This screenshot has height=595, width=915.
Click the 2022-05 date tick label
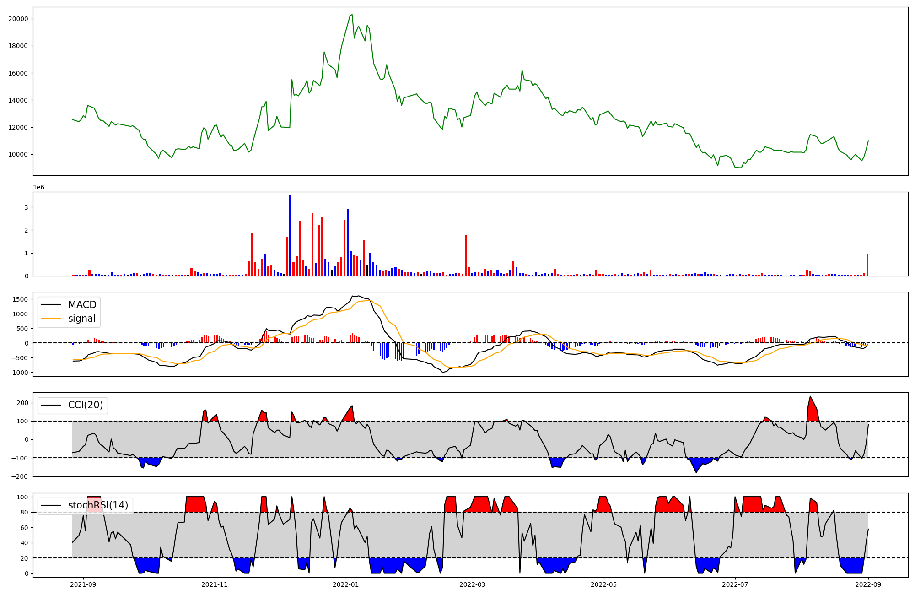point(604,584)
